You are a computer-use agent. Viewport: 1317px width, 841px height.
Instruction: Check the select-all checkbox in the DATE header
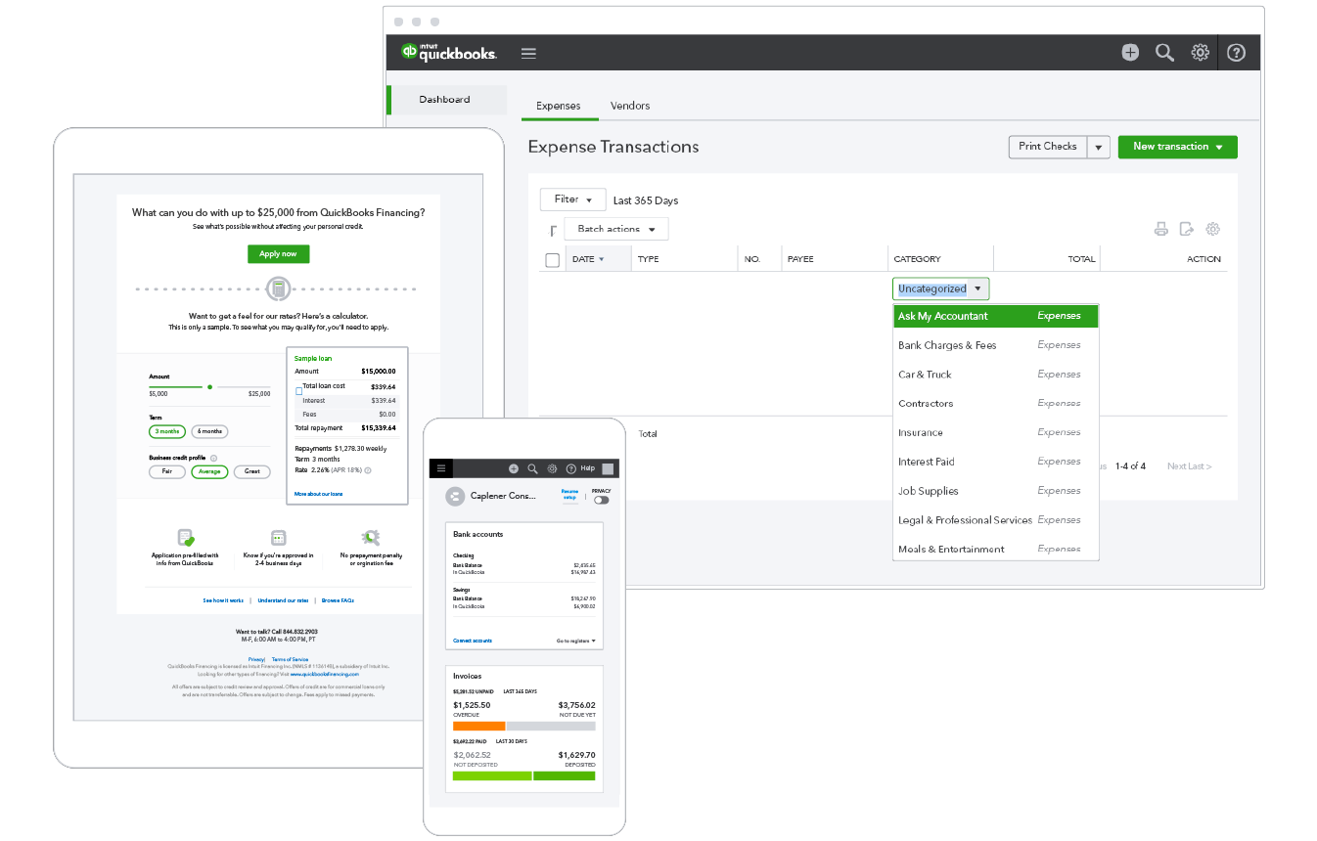coord(553,260)
